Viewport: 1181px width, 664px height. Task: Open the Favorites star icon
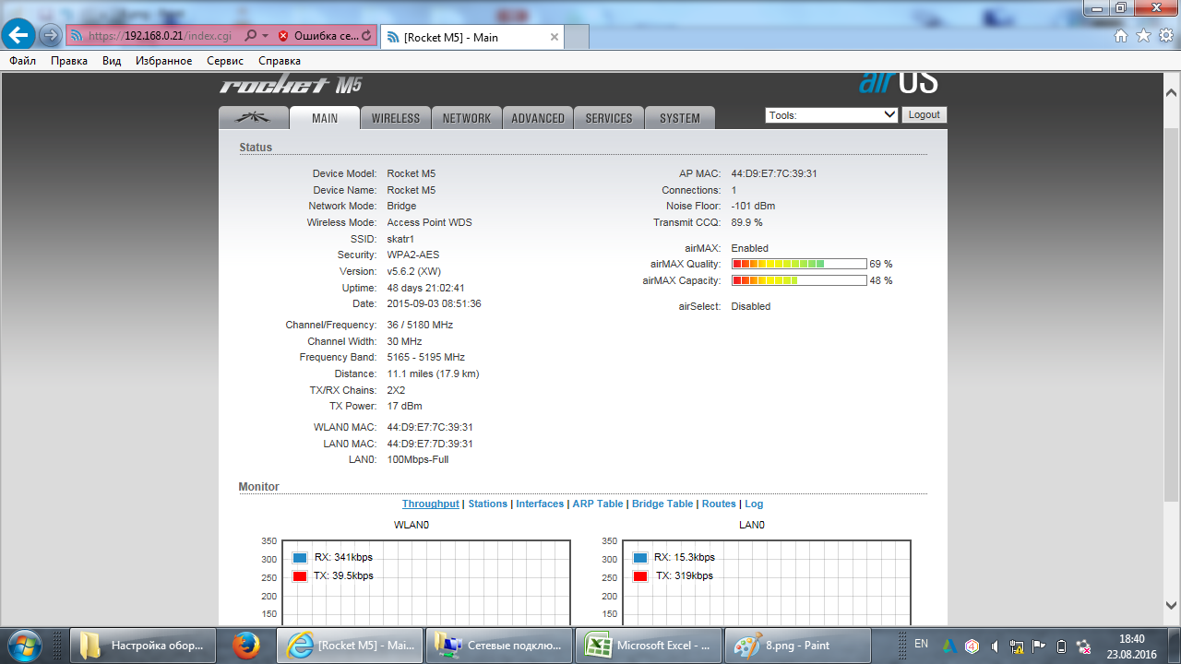[1143, 35]
